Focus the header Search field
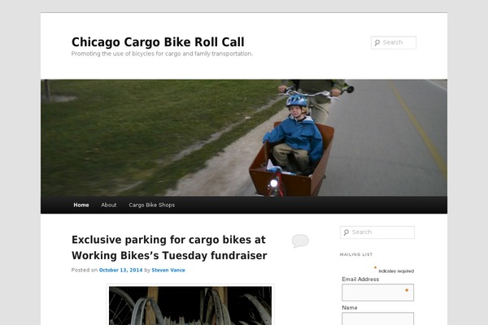 coord(394,42)
